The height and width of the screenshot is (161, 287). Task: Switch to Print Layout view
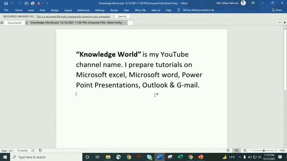(x=236, y=150)
